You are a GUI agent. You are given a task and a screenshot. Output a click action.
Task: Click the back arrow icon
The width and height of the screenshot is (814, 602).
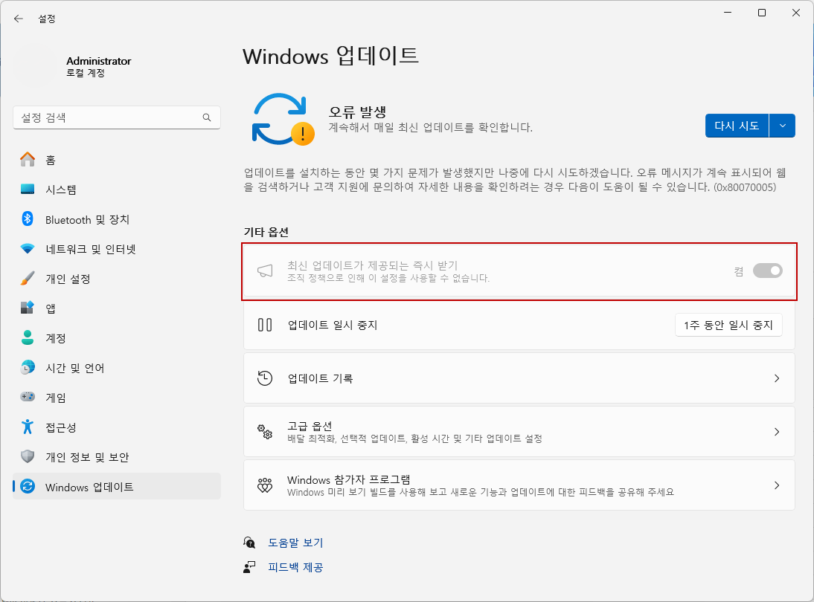point(19,19)
